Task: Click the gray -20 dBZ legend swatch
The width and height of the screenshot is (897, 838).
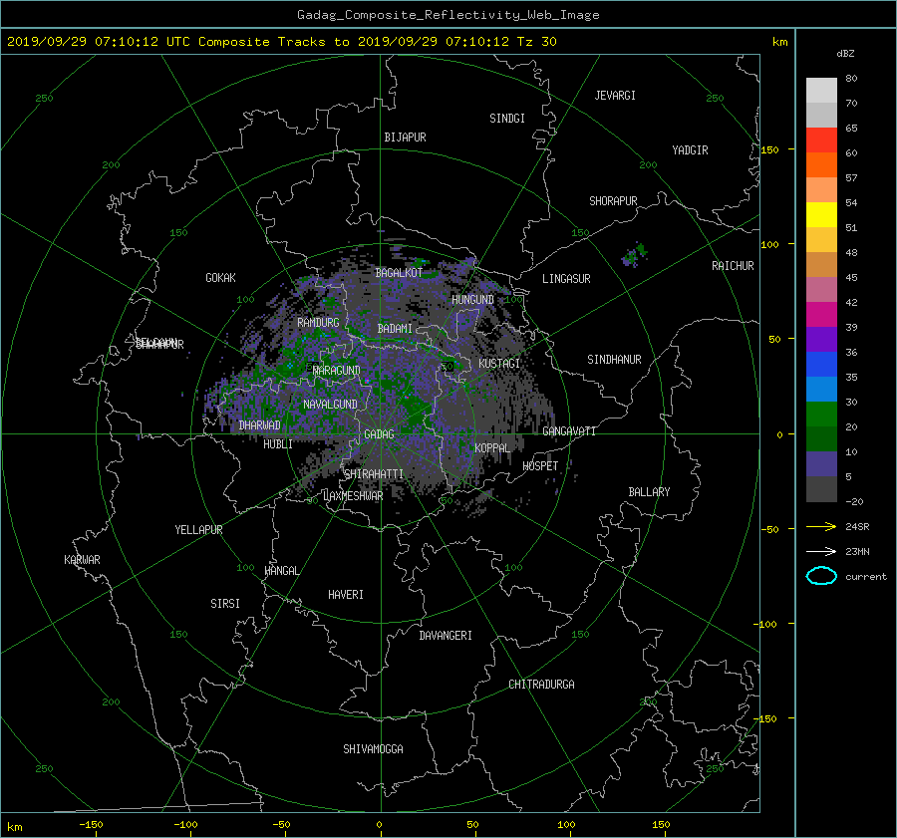Action: coord(821,489)
